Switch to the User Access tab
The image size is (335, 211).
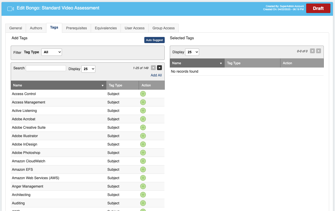tap(135, 28)
